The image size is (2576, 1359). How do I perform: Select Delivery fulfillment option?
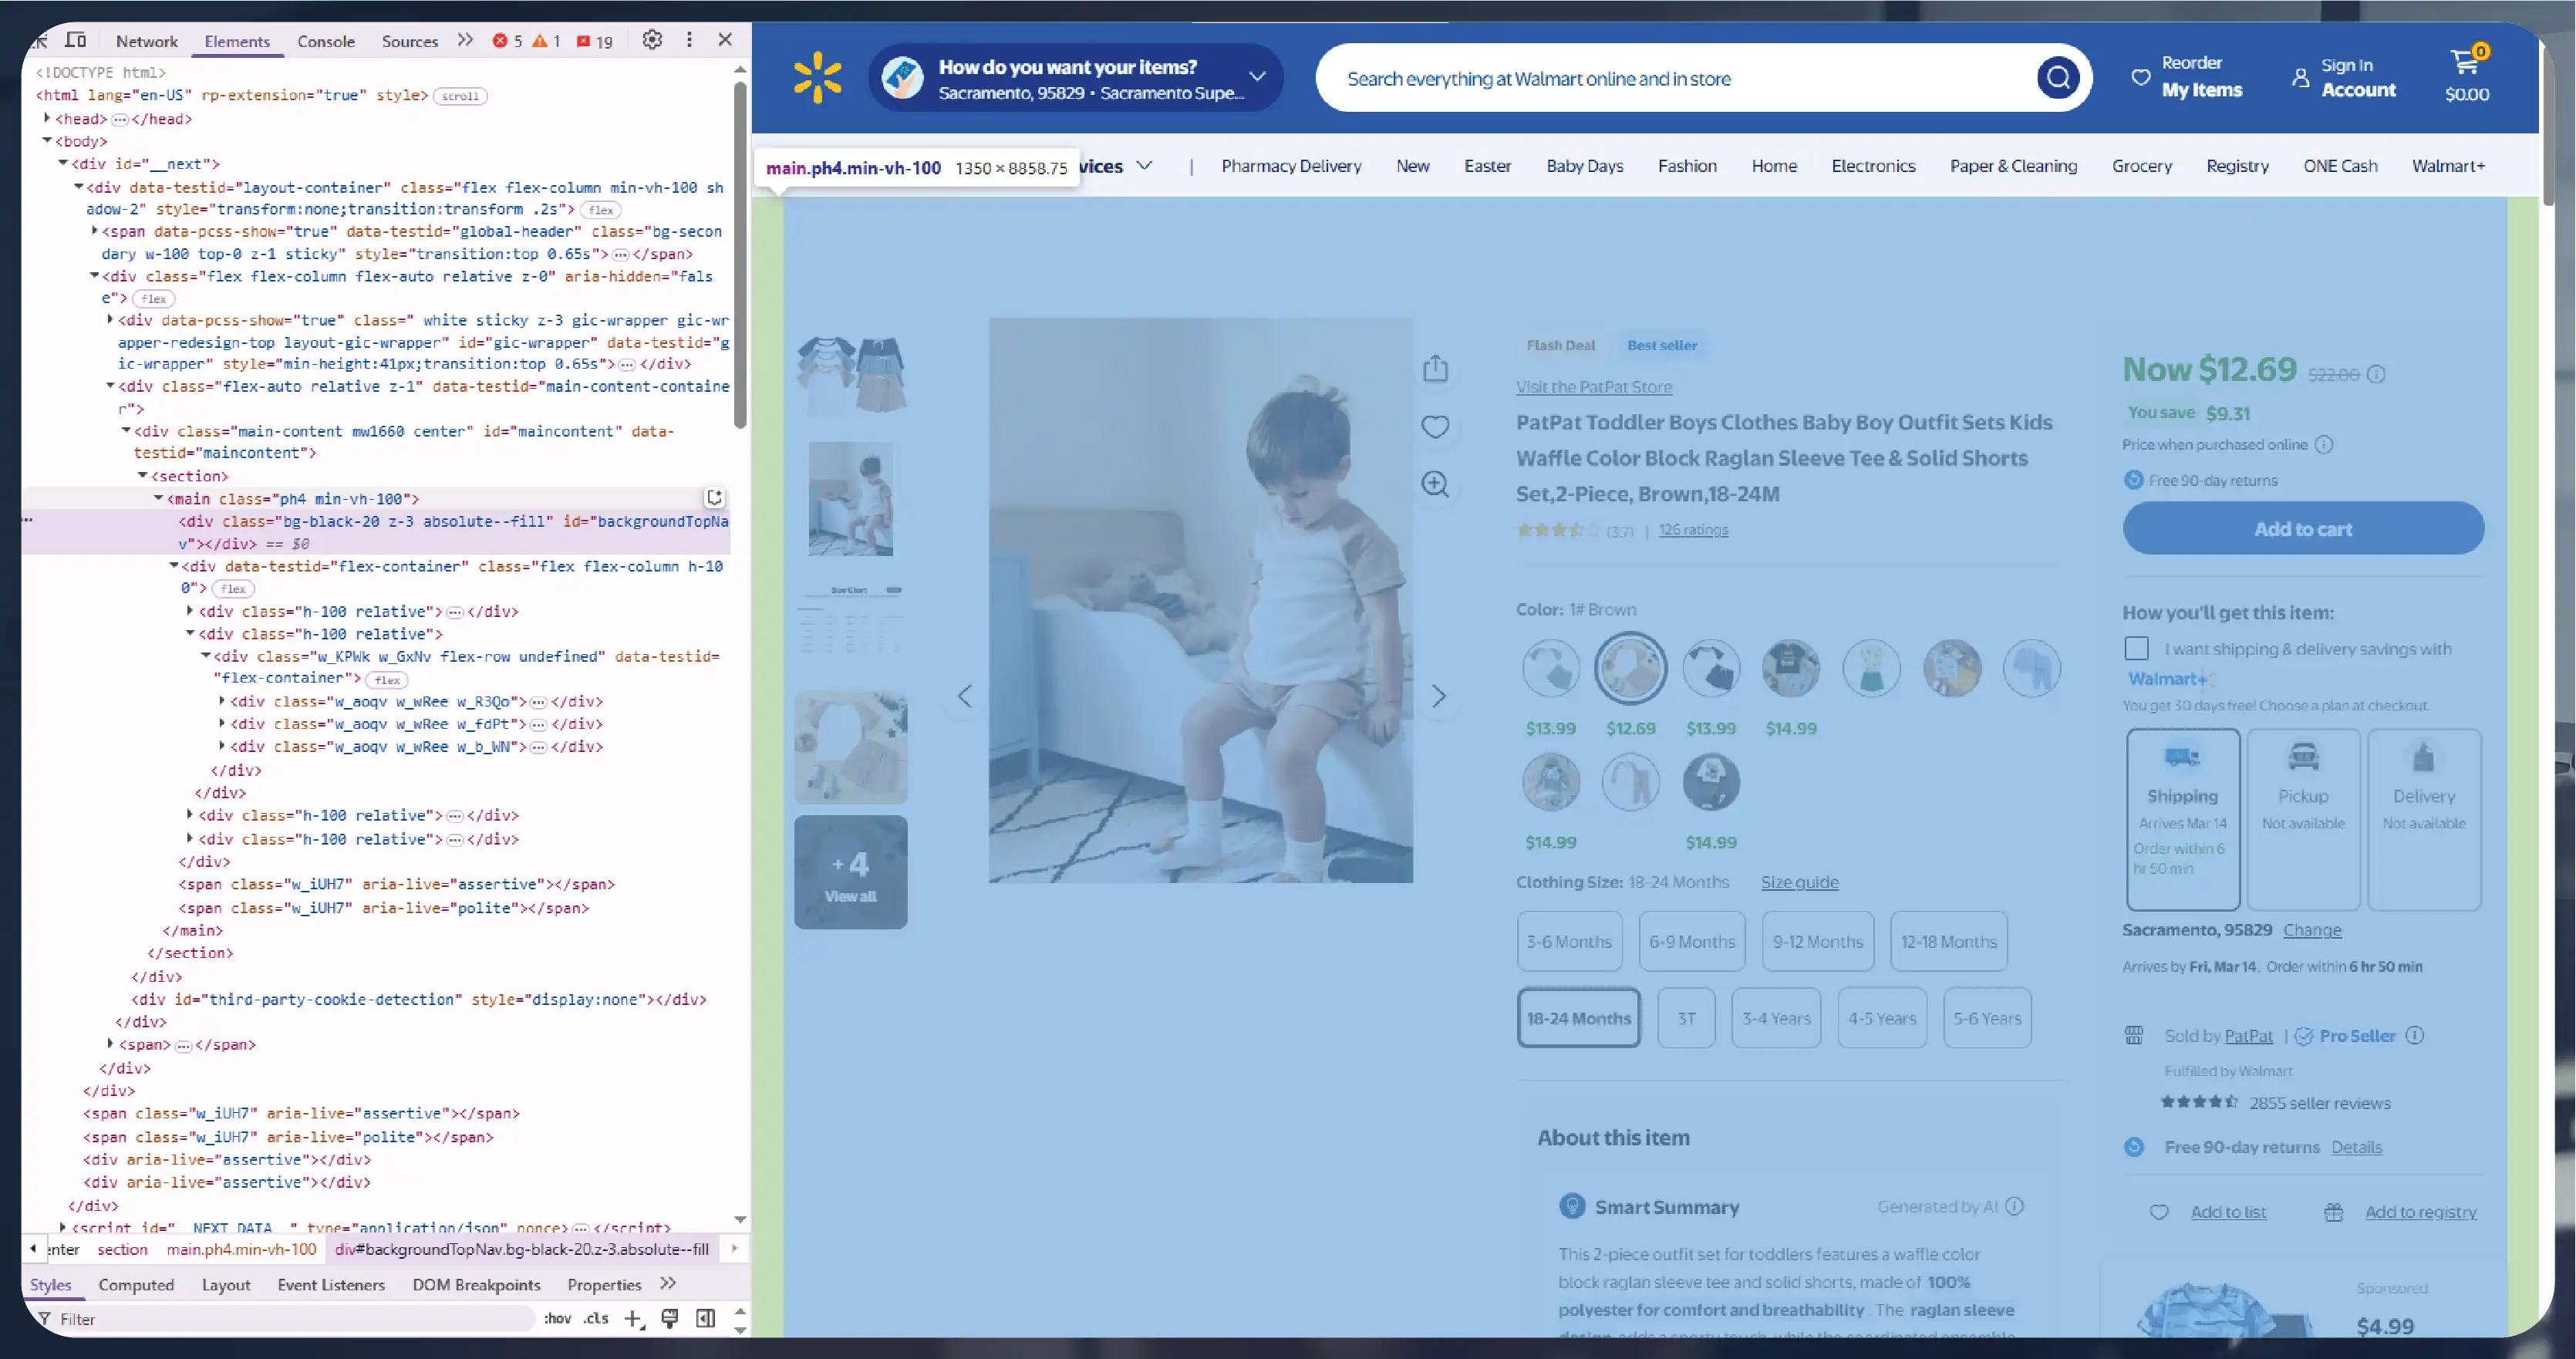2424,819
